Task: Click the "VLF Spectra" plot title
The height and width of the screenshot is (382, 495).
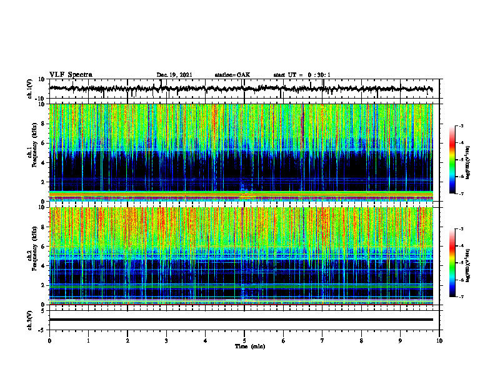Action: pyautogui.click(x=71, y=75)
